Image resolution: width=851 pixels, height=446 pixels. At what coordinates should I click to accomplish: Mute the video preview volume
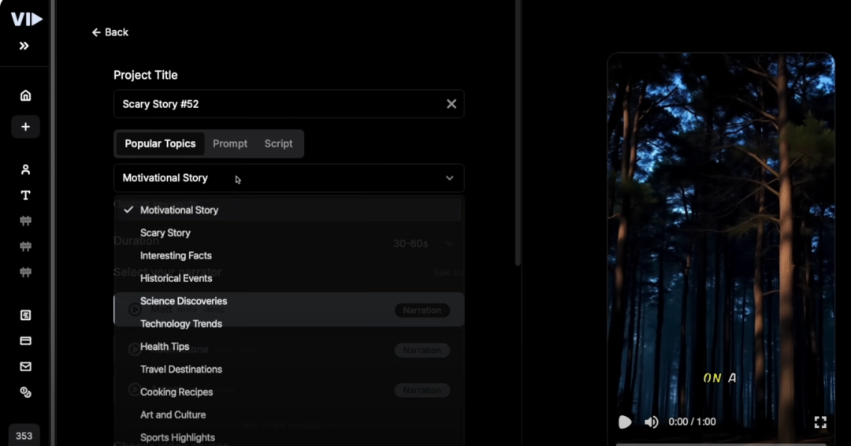pyautogui.click(x=651, y=422)
